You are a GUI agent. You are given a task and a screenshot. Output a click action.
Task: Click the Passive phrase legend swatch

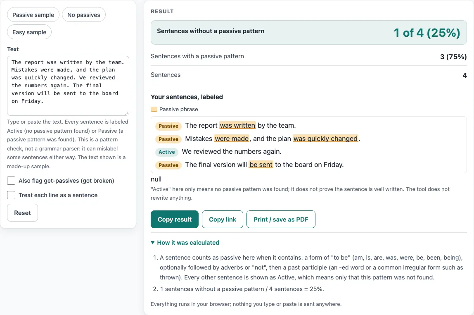[154, 109]
